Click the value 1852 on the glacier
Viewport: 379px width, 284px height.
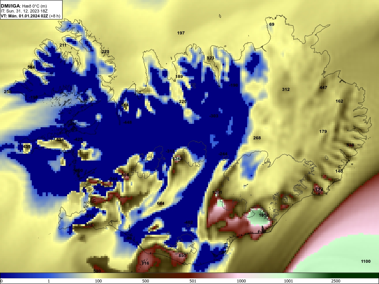[264, 215]
